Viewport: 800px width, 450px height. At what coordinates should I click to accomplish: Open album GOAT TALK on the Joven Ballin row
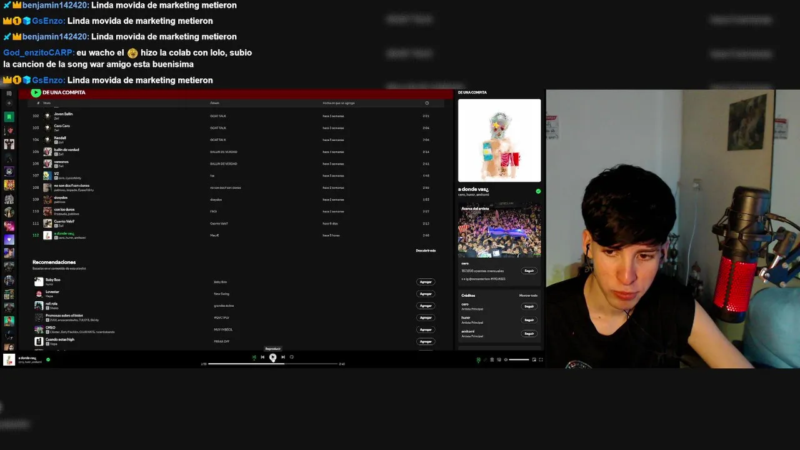click(x=218, y=116)
